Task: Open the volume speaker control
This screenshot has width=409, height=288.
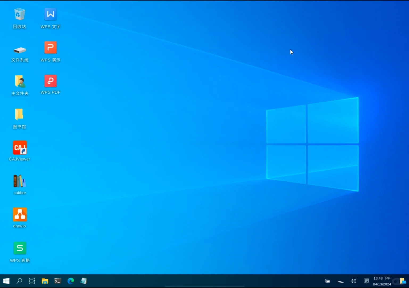Action: click(x=353, y=281)
